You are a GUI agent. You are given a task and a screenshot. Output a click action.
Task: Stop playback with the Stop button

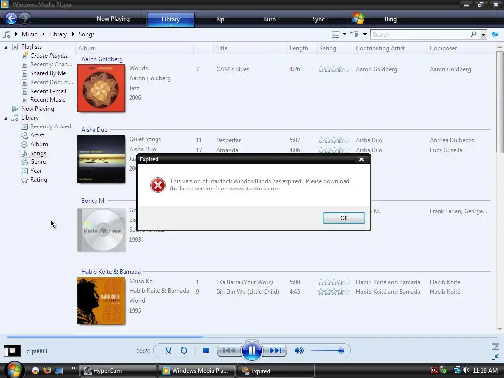click(x=206, y=350)
